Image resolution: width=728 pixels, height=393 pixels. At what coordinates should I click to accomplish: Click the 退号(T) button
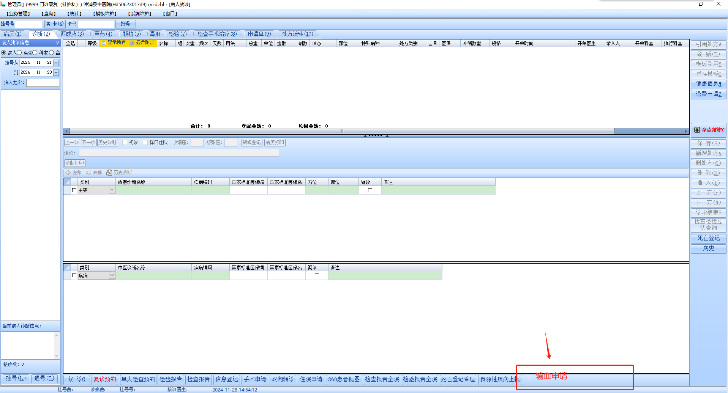44,378
